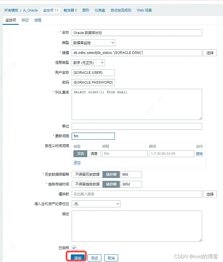The image size is (223, 262).
Task: Toggle the 已启用 checkbox
Action: (74, 248)
